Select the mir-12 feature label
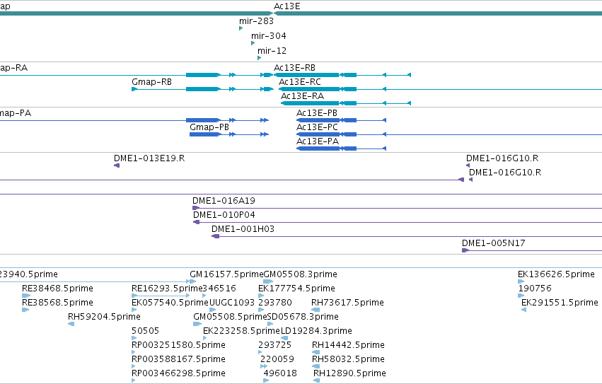This screenshot has height=384, width=602. coord(272,51)
